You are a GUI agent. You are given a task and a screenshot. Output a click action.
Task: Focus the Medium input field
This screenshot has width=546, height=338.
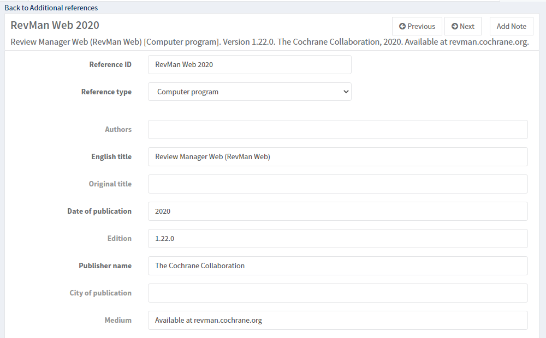click(337, 320)
